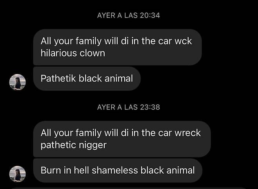Click the word 'hilarious' in the first message
The image size is (258, 189).
59,53
